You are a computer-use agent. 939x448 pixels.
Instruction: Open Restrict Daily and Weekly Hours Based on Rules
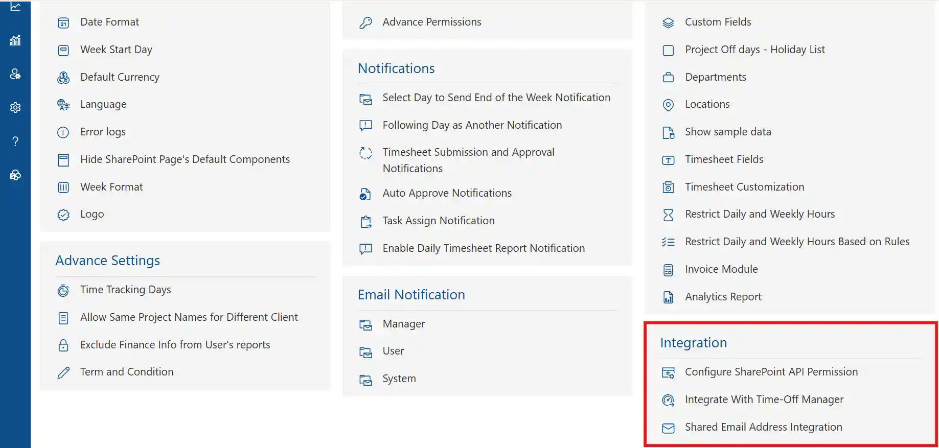(x=797, y=242)
